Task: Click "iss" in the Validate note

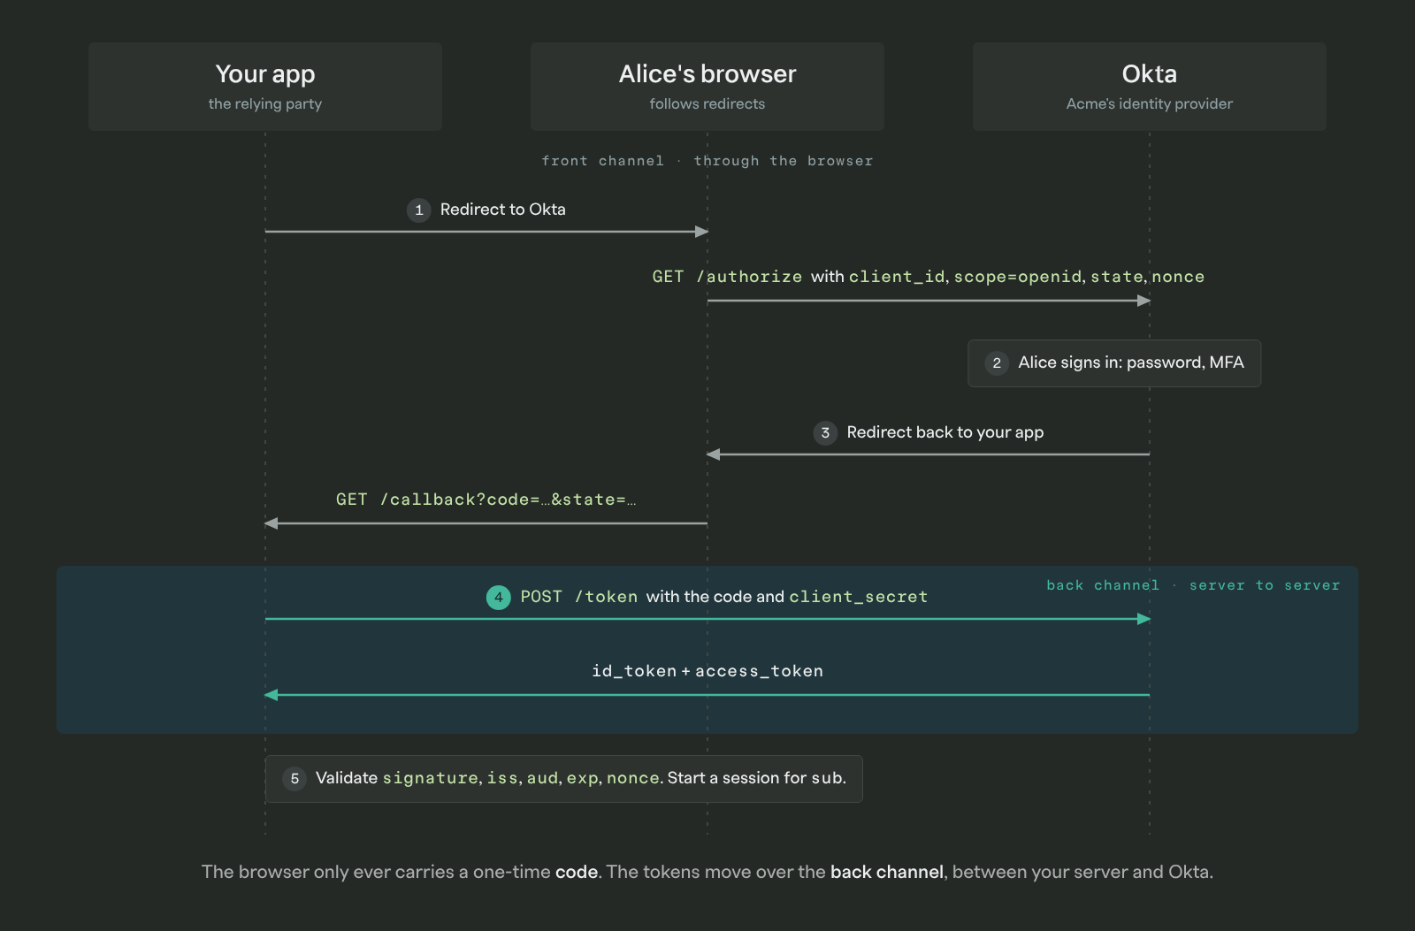Action: pos(501,778)
